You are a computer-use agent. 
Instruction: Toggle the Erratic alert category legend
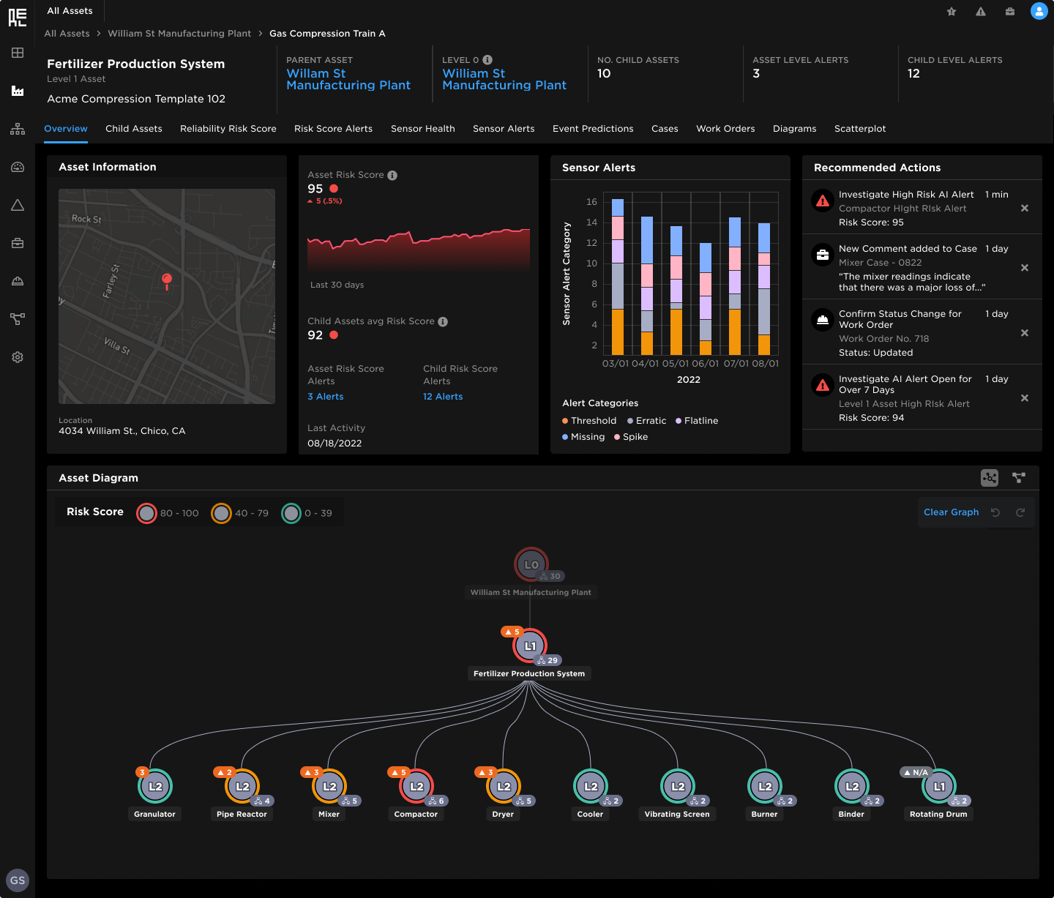tap(647, 421)
